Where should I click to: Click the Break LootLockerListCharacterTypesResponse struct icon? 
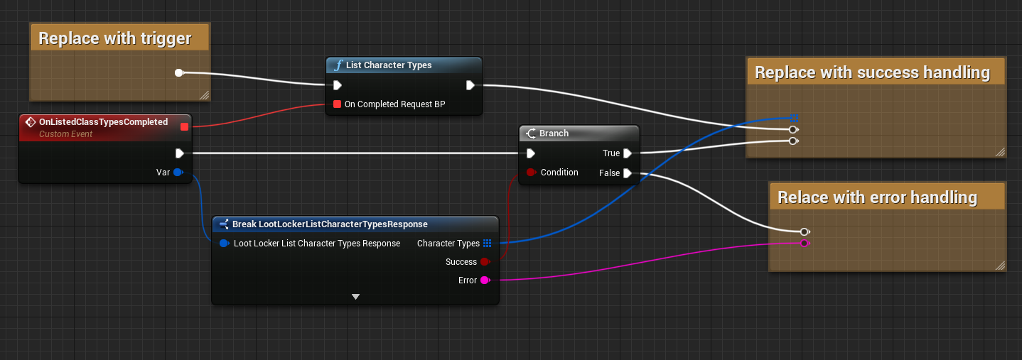[224, 224]
